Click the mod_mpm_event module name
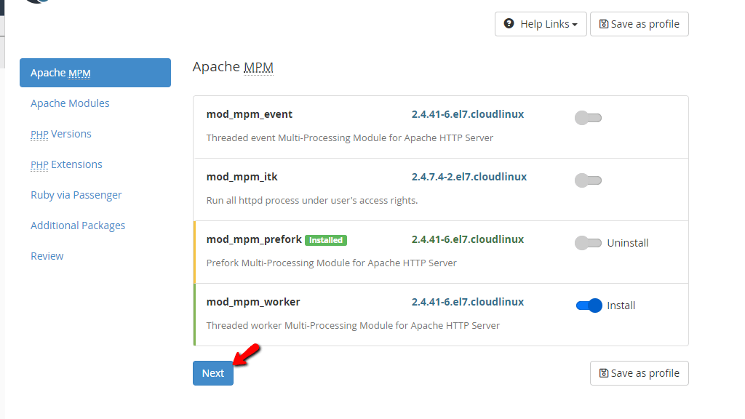Image resolution: width=745 pixels, height=419 pixels. pos(250,114)
